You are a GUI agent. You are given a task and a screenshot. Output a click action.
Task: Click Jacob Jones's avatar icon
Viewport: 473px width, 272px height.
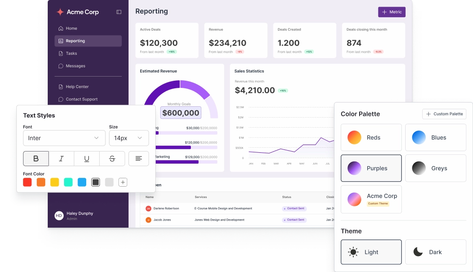[x=149, y=220]
